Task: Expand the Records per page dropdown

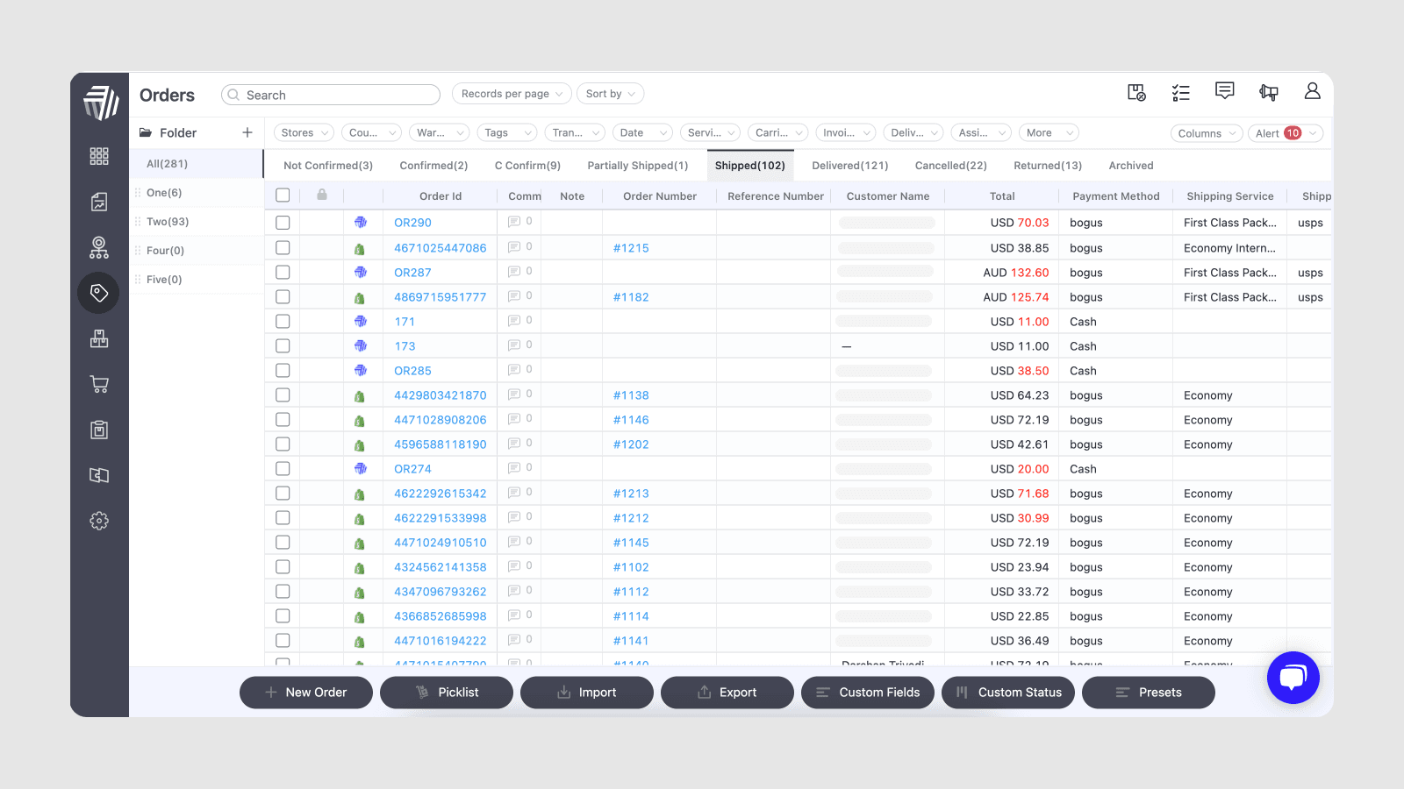Action: (512, 94)
